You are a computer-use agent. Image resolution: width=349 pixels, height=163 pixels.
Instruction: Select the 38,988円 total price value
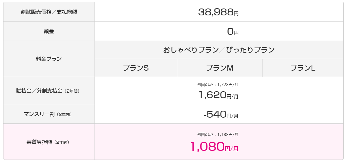pyautogui.click(x=218, y=12)
